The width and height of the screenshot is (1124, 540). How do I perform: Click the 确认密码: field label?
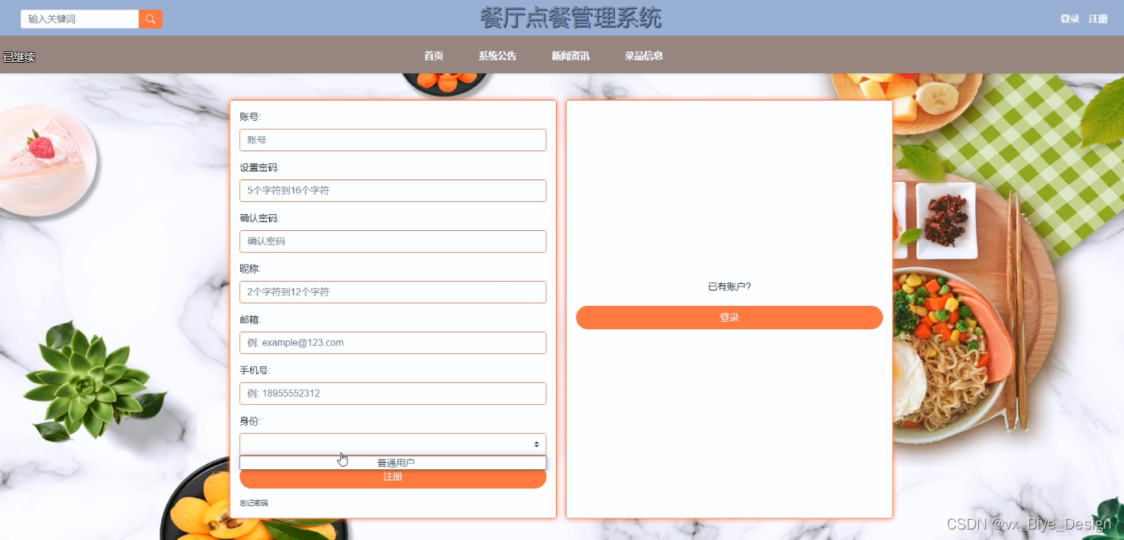259,218
